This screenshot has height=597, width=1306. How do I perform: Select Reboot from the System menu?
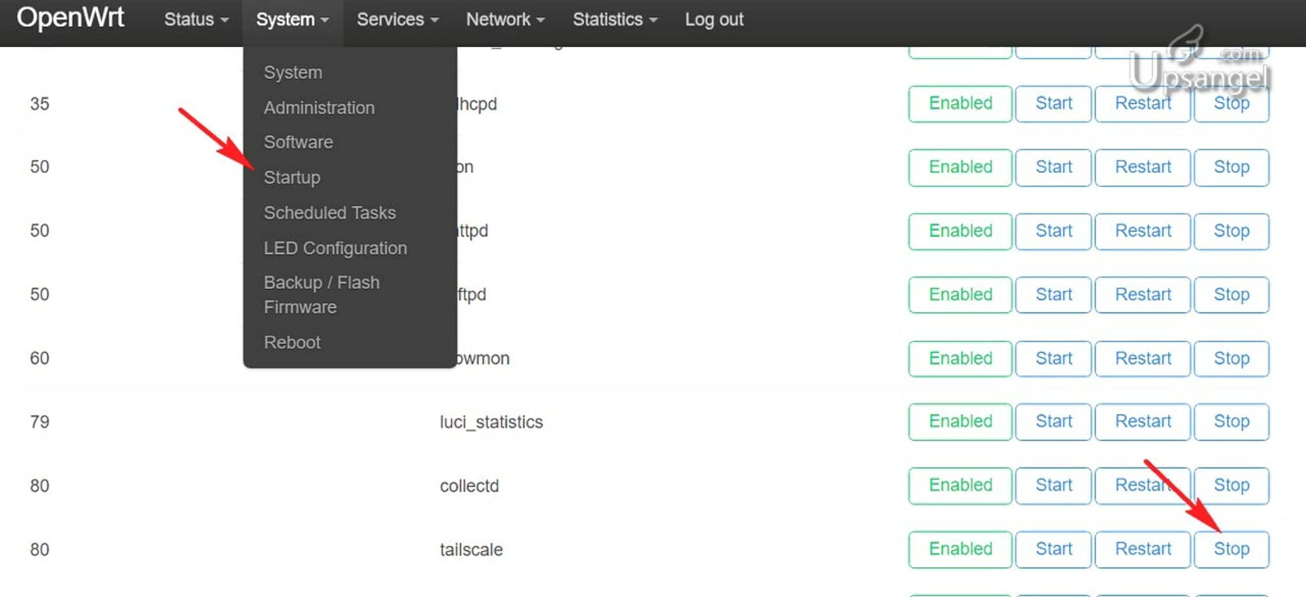[292, 343]
